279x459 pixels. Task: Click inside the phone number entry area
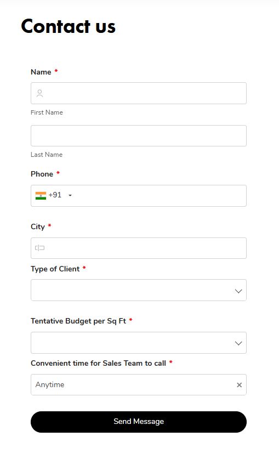[160, 196]
